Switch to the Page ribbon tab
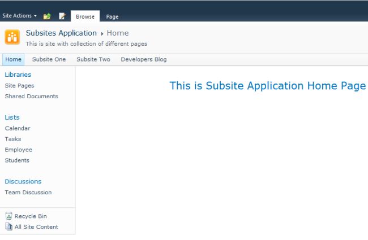368x240 pixels. (112, 16)
